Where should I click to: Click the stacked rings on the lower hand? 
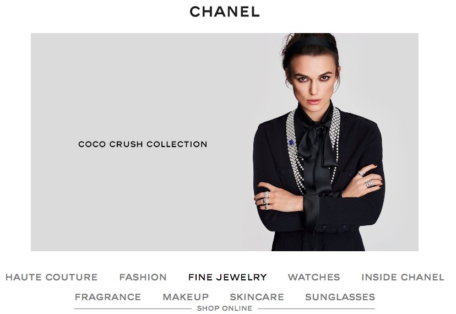point(266,200)
